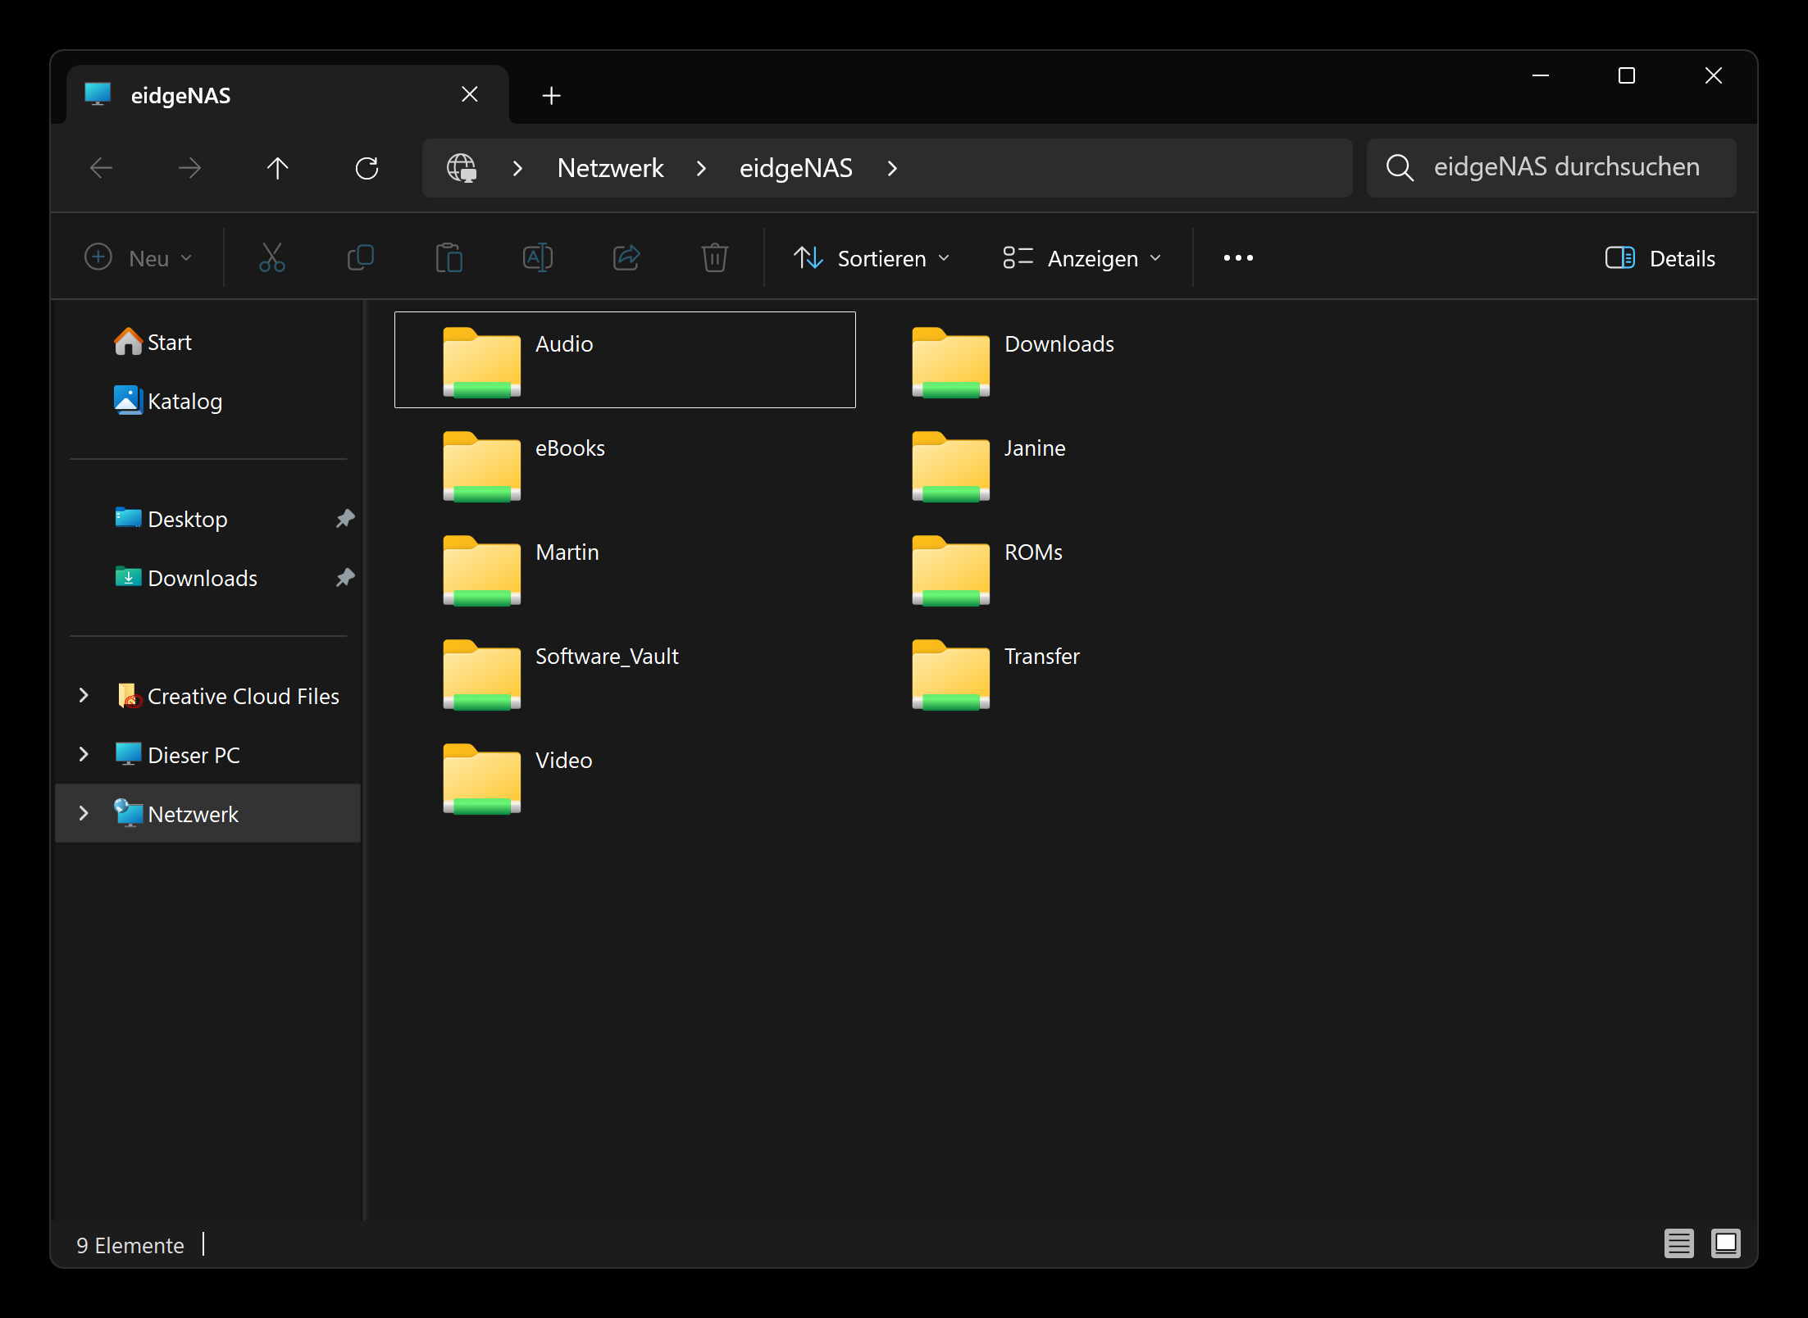Click the Rename icon in toolbar
Screen dimensions: 1808x1318
pyautogui.click(x=537, y=258)
